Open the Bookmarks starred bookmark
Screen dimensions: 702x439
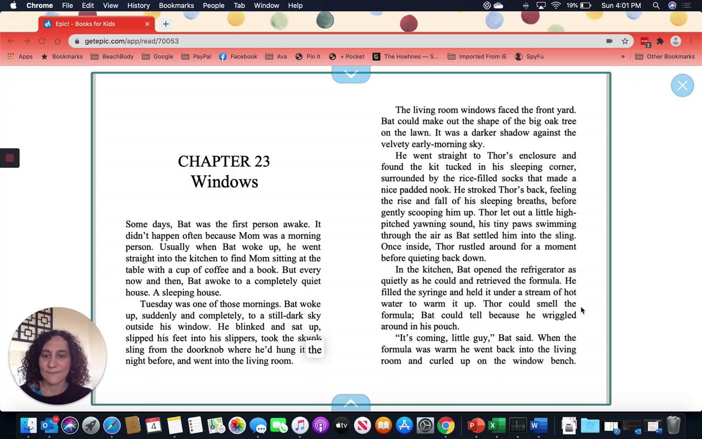click(62, 57)
